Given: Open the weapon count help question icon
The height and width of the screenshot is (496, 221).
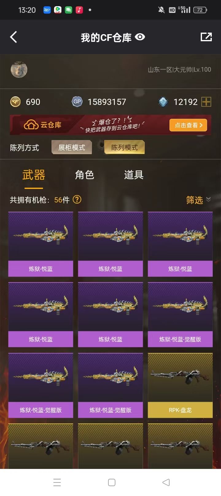Looking at the screenshot, I should pos(77,200).
